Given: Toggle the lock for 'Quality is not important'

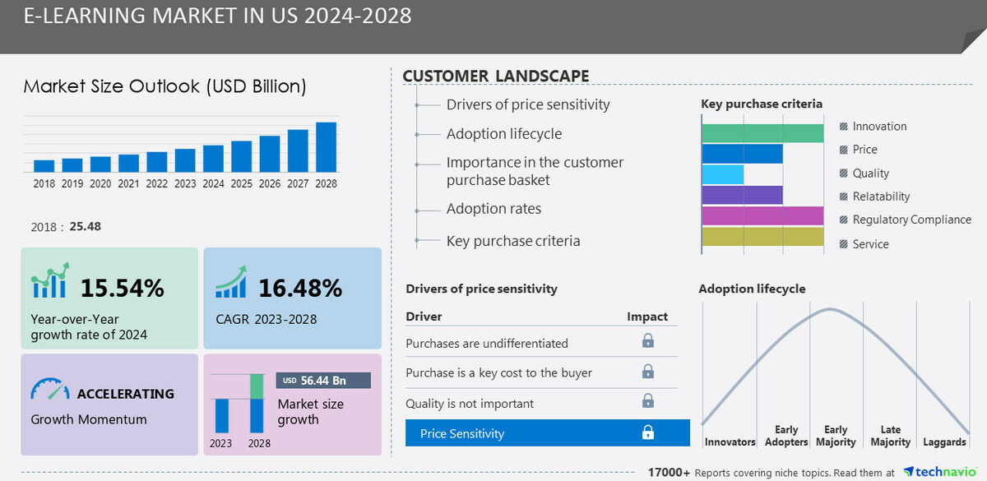Looking at the screenshot, I should [x=648, y=401].
